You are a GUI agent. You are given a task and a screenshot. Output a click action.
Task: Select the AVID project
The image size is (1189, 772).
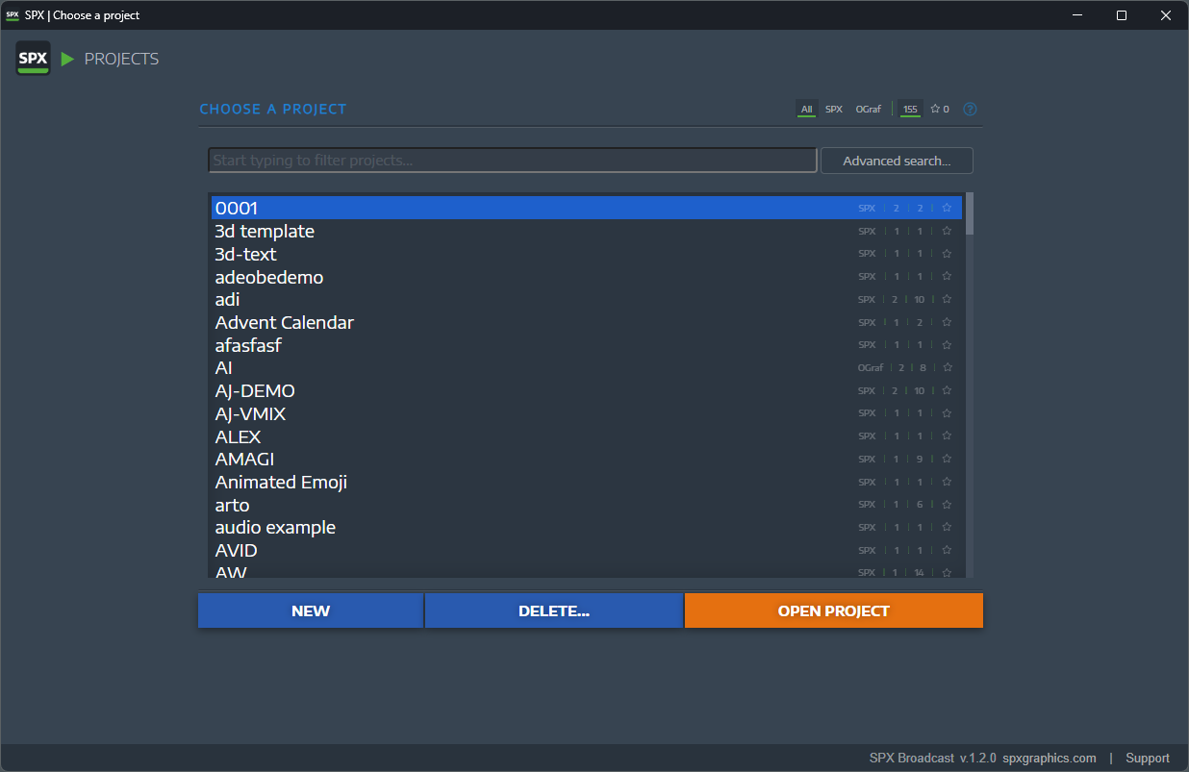pos(587,550)
